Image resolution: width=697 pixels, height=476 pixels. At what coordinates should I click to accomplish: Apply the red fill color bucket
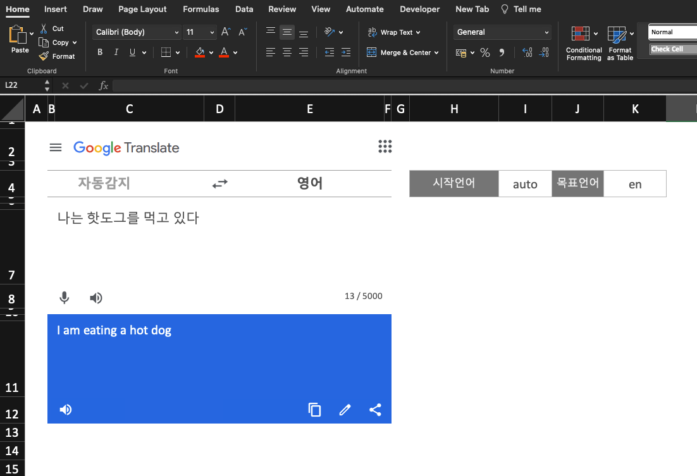click(200, 52)
